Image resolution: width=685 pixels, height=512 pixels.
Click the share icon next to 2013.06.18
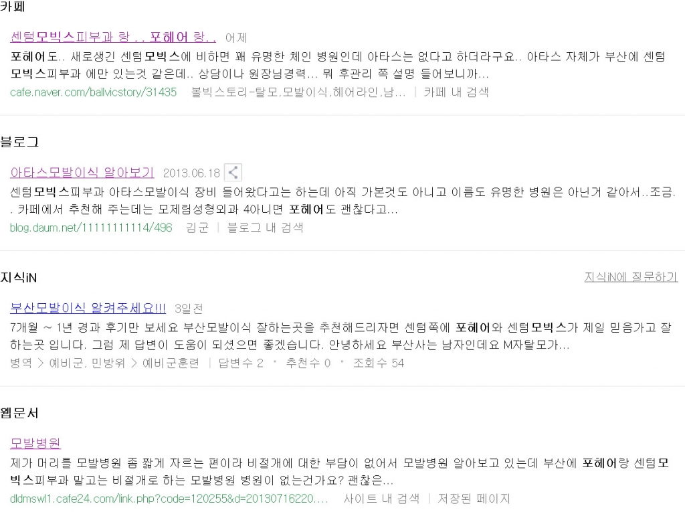tap(233, 172)
